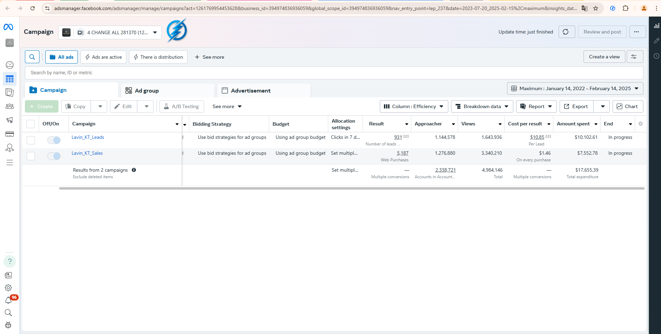The image size is (661, 334).
Task: Click the add column plus icon
Action: [641, 124]
